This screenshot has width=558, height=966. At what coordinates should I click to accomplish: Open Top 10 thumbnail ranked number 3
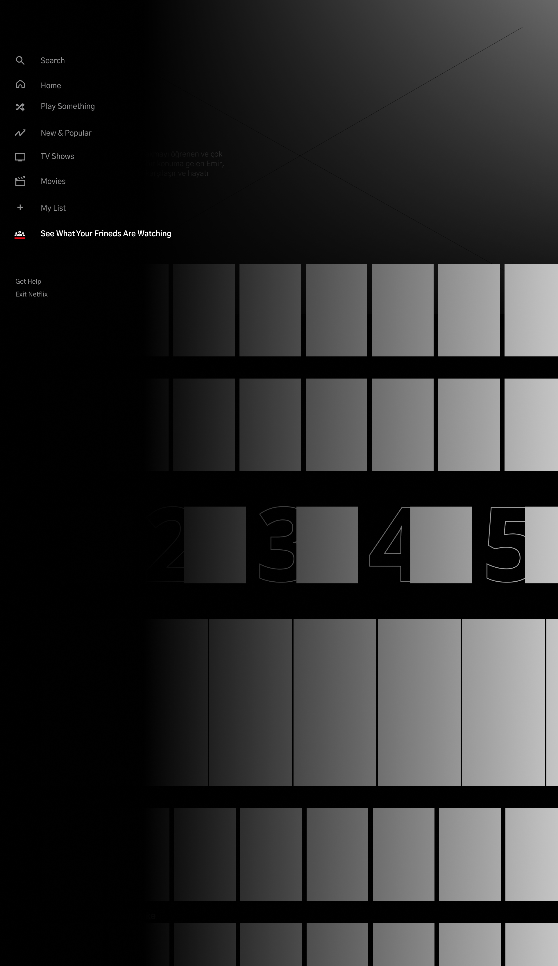click(327, 545)
